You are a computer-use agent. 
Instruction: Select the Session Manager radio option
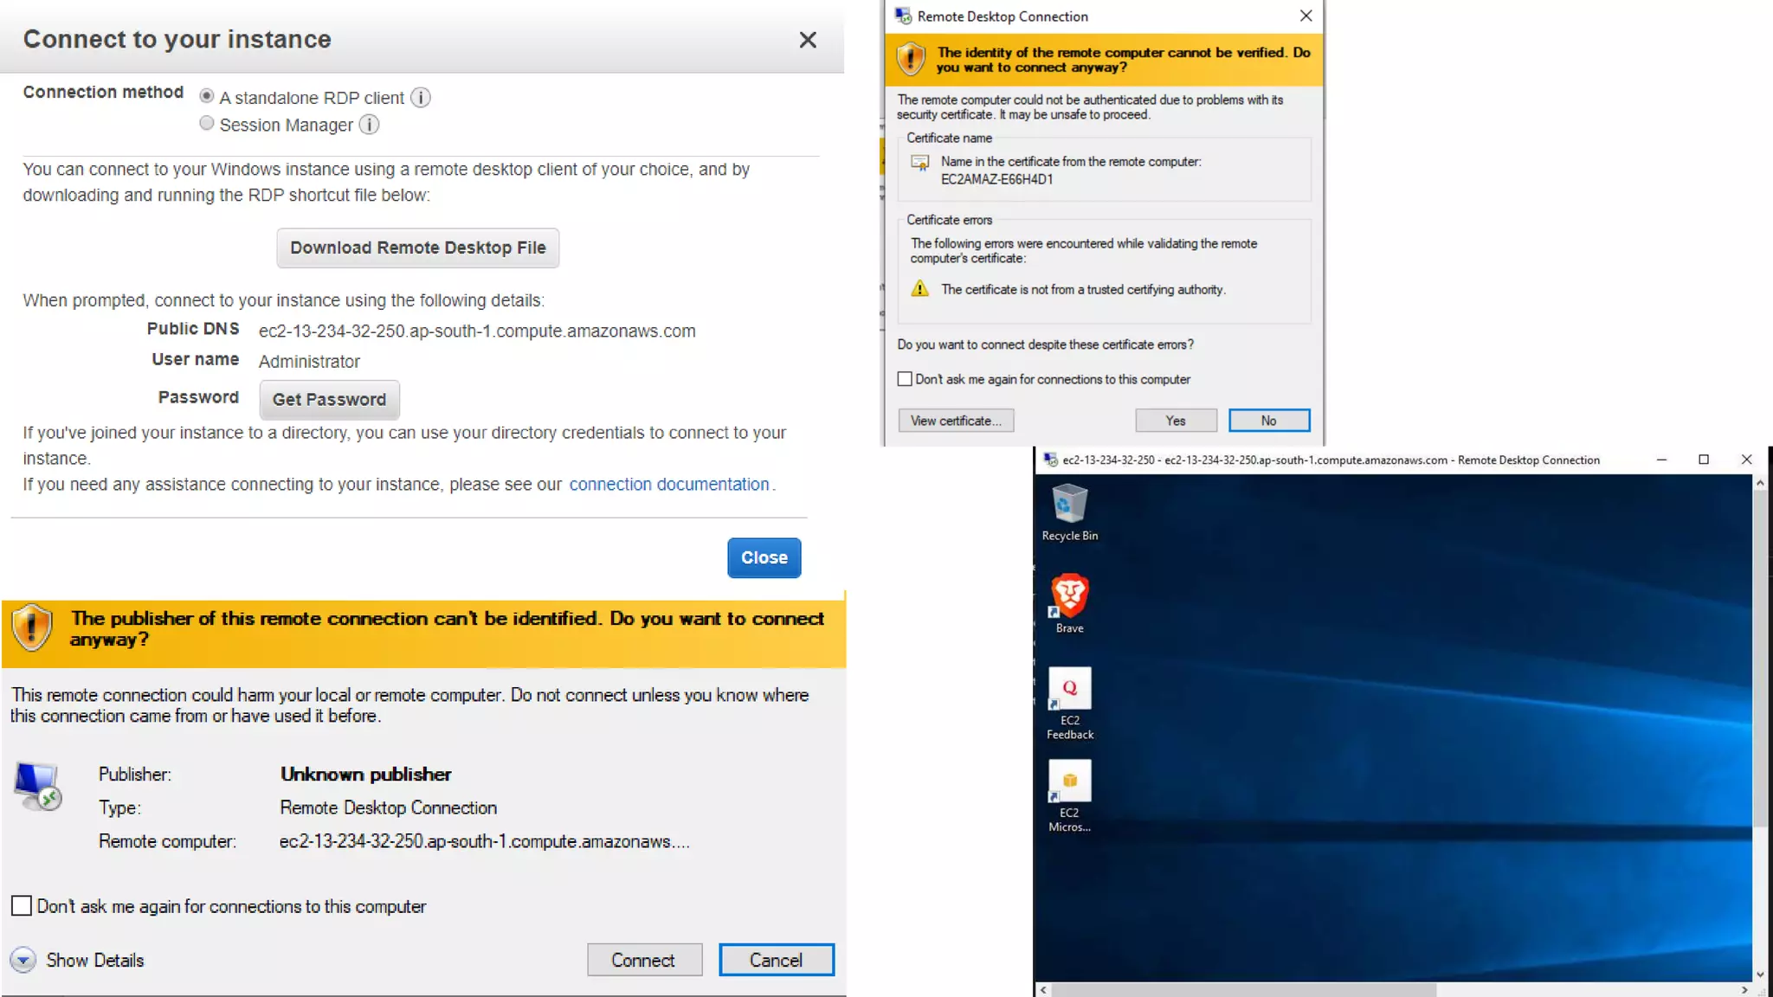206,123
